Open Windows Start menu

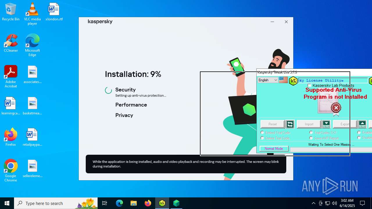click(7, 203)
